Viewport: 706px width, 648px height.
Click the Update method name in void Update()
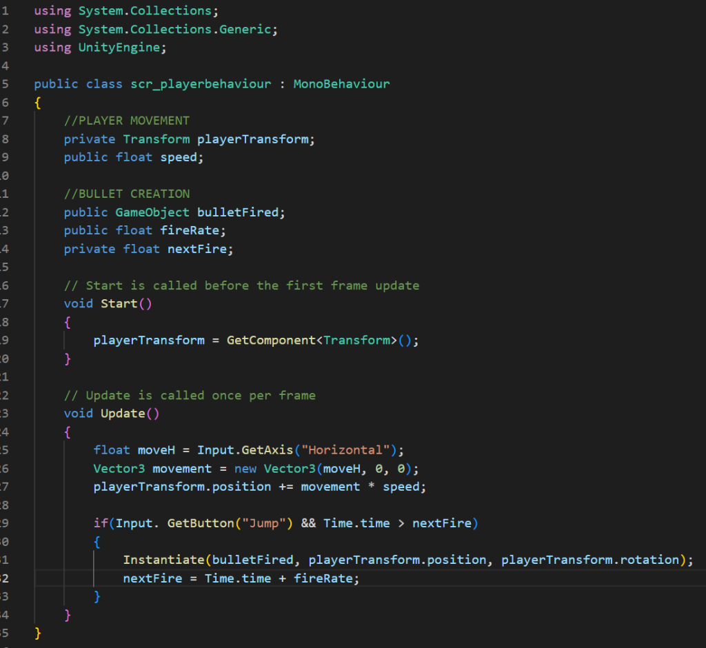[x=123, y=414]
